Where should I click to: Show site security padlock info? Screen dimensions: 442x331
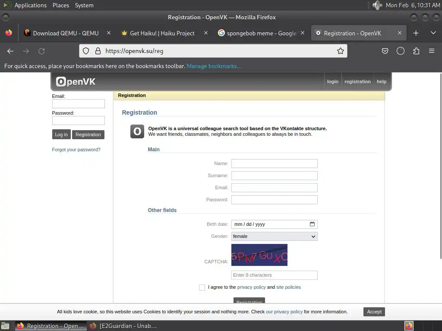(x=98, y=51)
